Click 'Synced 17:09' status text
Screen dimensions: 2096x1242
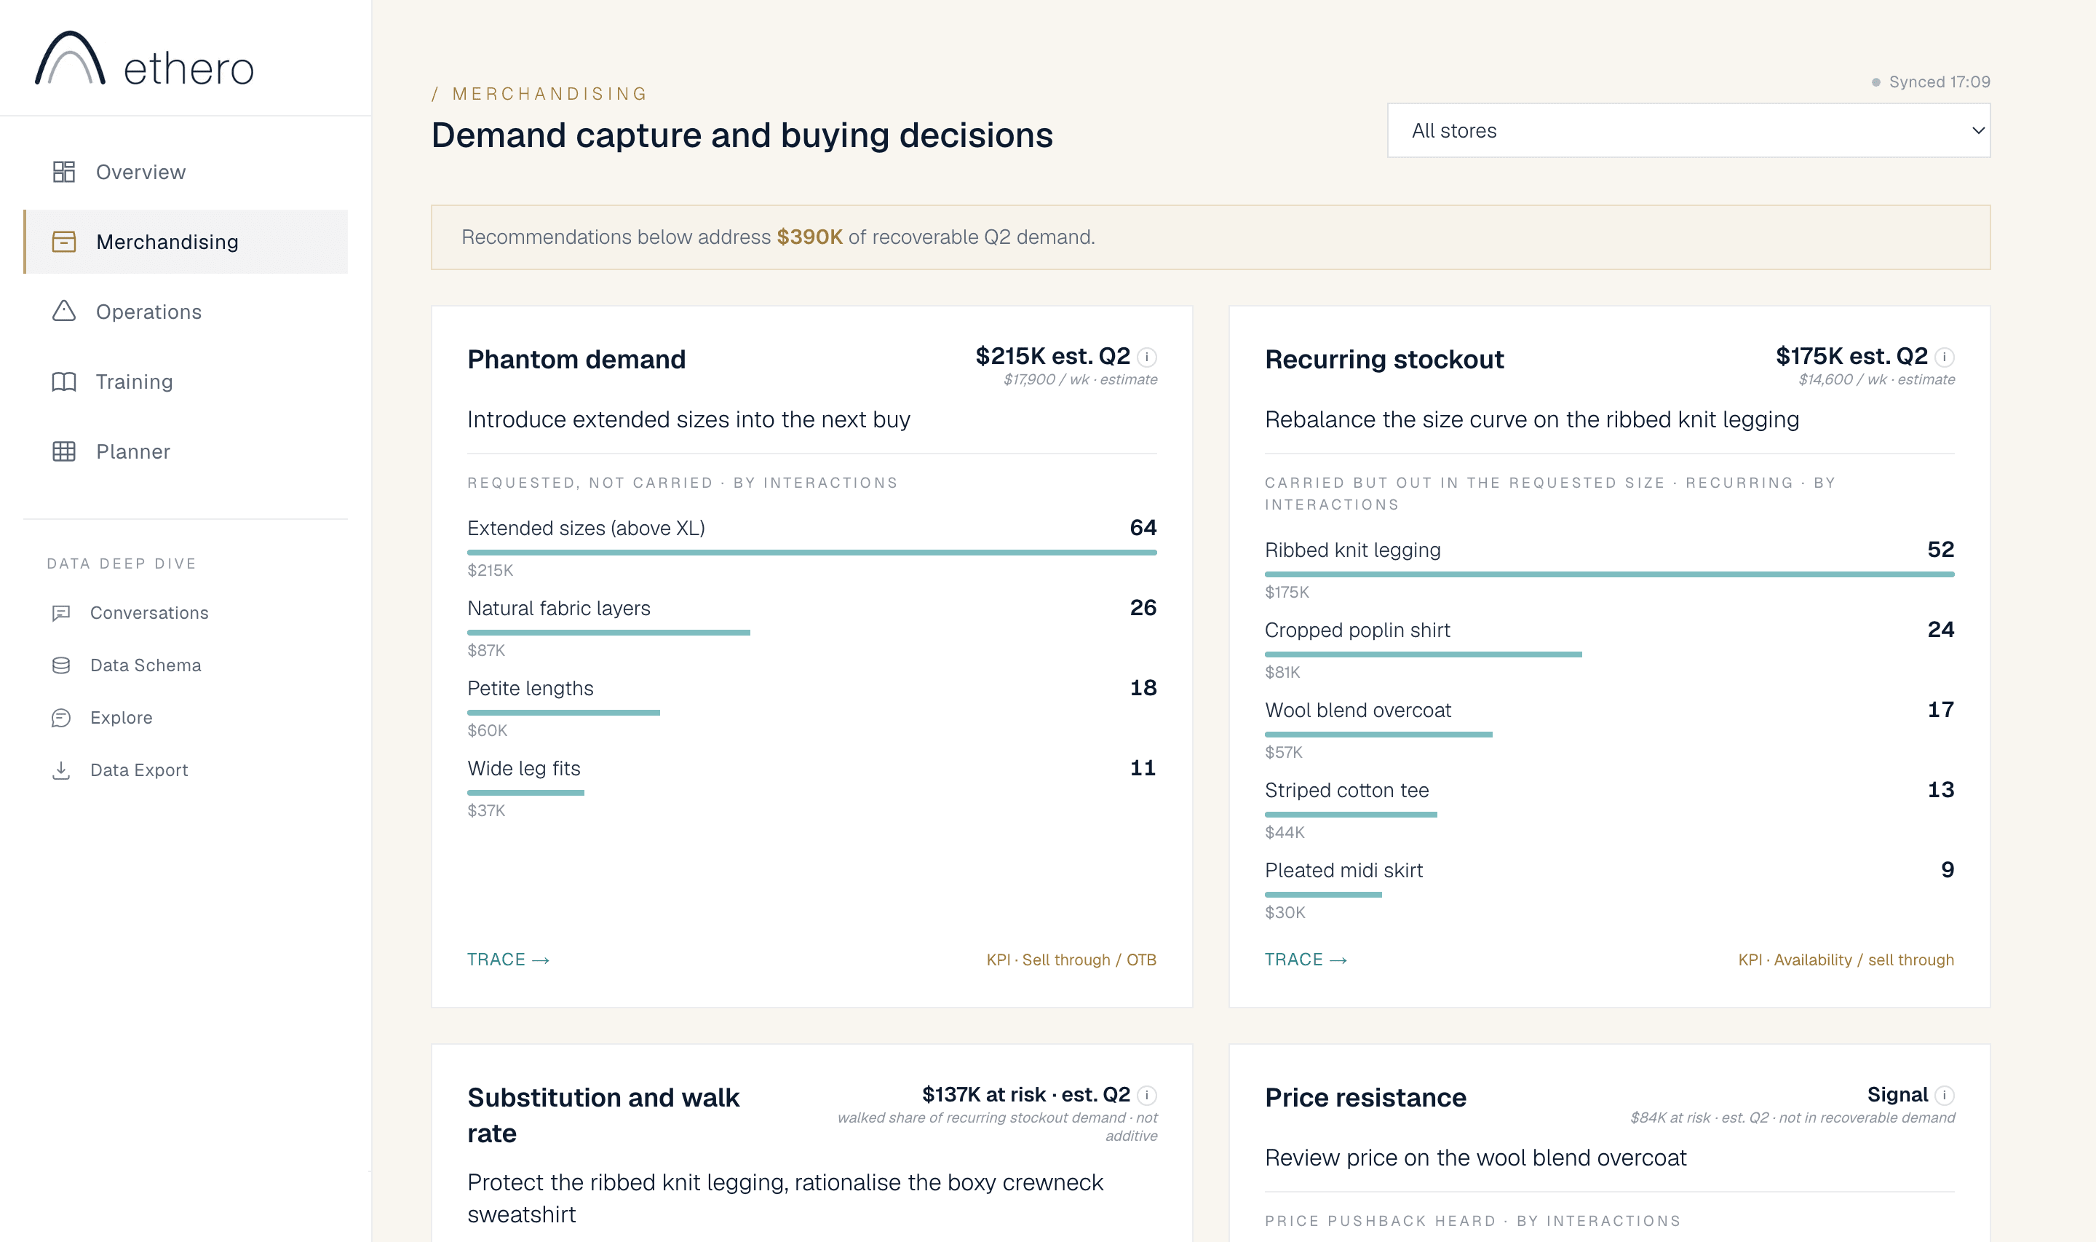1939,82
